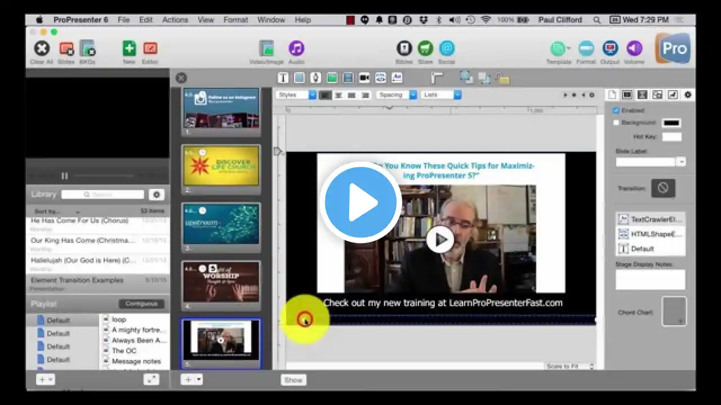Click the Format toolbar icon
The height and width of the screenshot is (405, 721).
pos(586,49)
